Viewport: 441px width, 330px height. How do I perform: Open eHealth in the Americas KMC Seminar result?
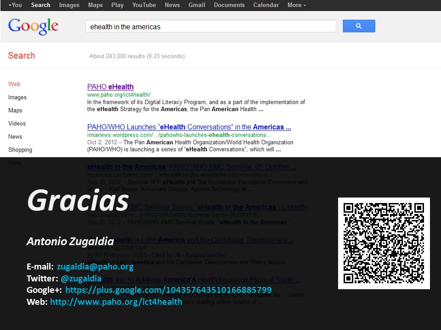192,167
